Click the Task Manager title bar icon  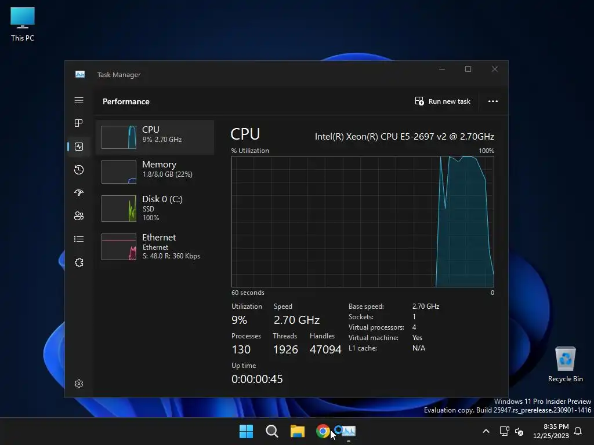click(x=80, y=74)
